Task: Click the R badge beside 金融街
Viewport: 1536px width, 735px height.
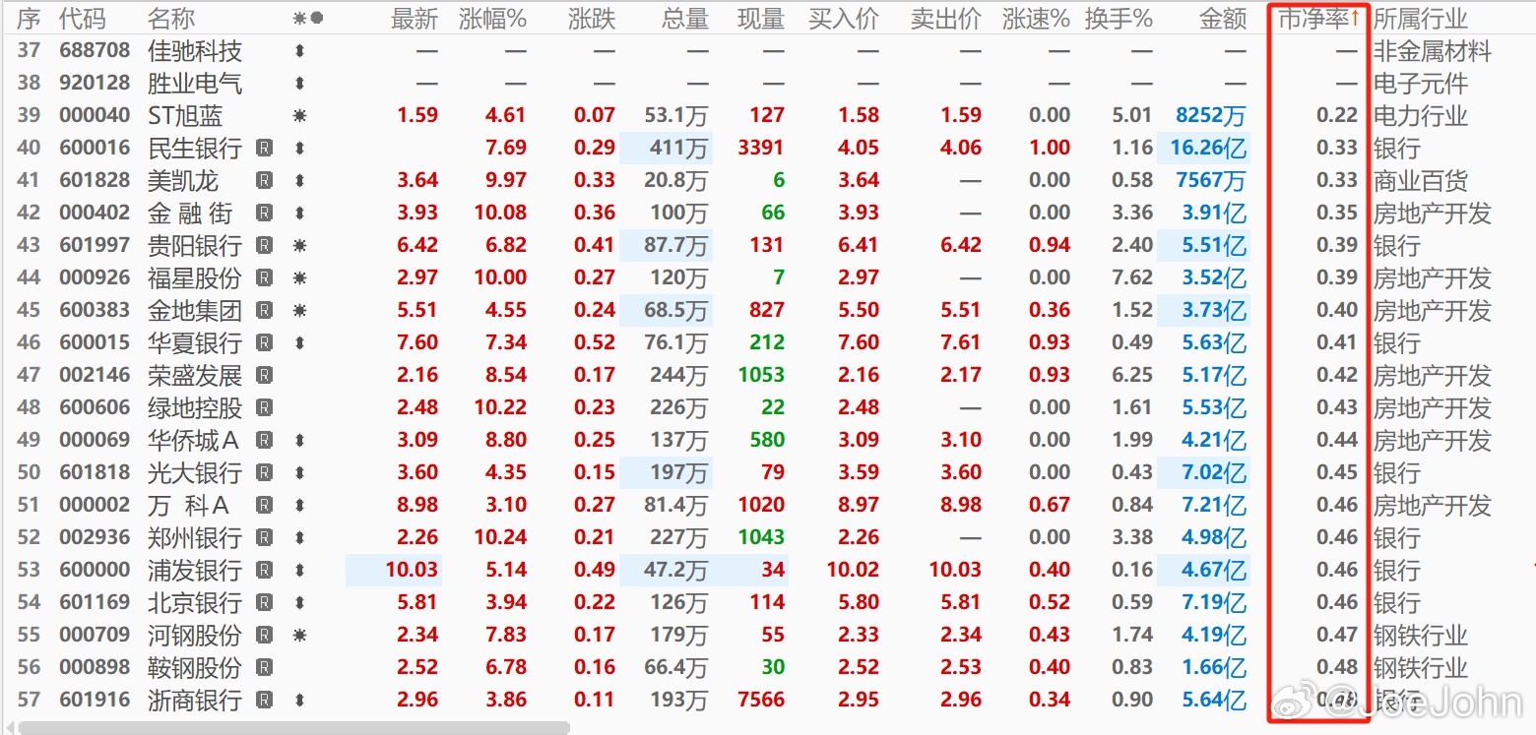Action: [x=264, y=214]
